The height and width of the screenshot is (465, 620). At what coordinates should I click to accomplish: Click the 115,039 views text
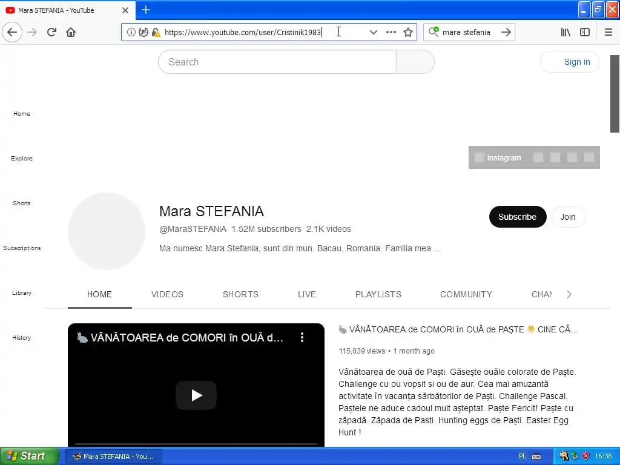362,351
